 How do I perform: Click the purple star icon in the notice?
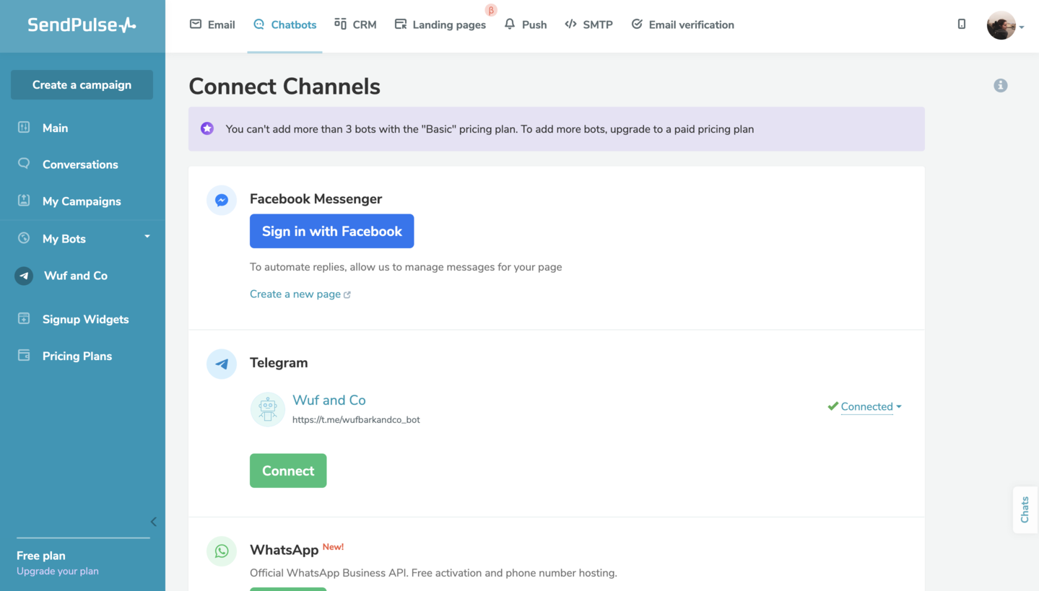207,128
